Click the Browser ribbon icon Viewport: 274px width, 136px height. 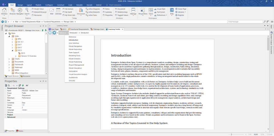[13, 11]
